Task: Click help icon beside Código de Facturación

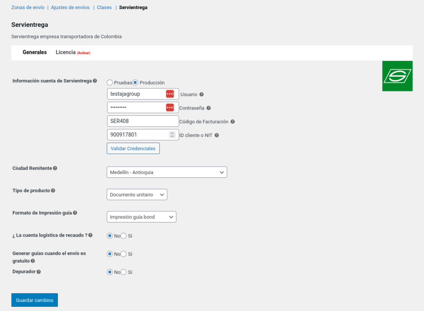Action: 233,122
